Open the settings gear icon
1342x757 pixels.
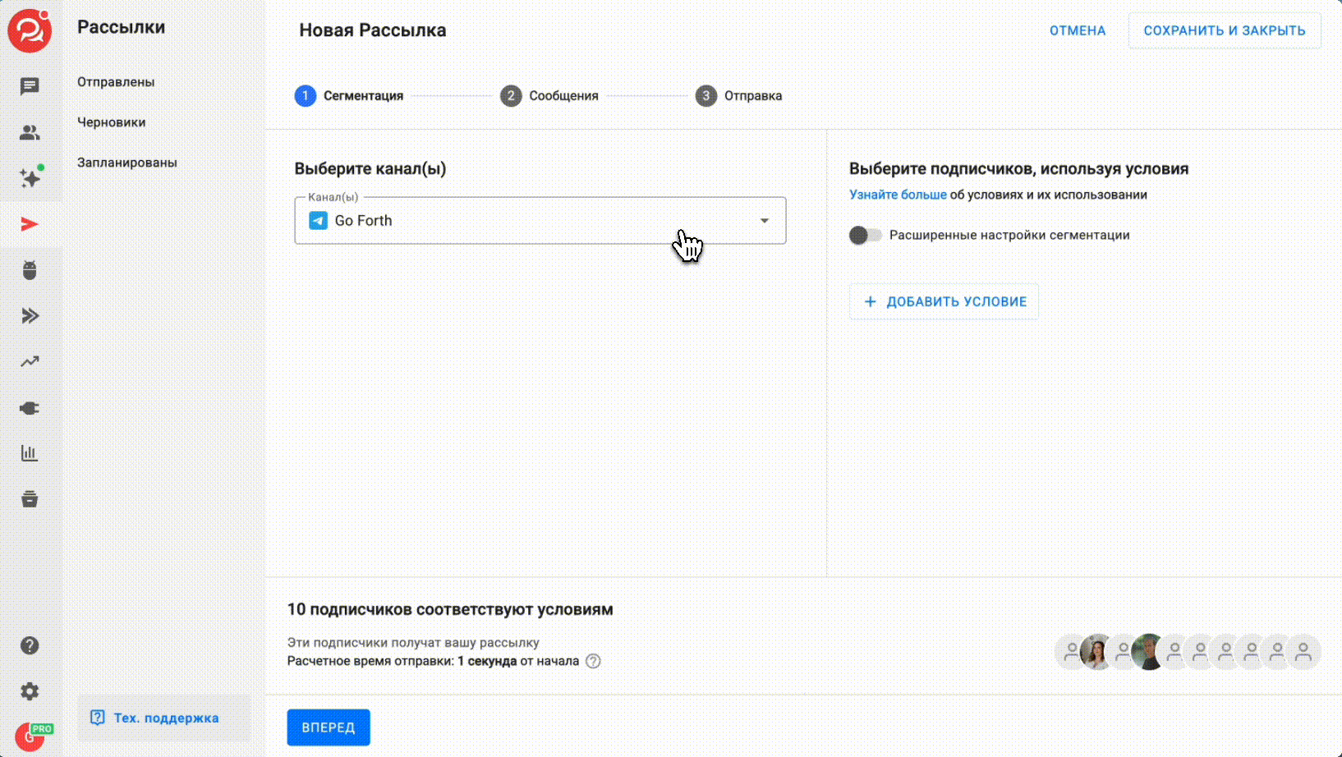point(30,691)
